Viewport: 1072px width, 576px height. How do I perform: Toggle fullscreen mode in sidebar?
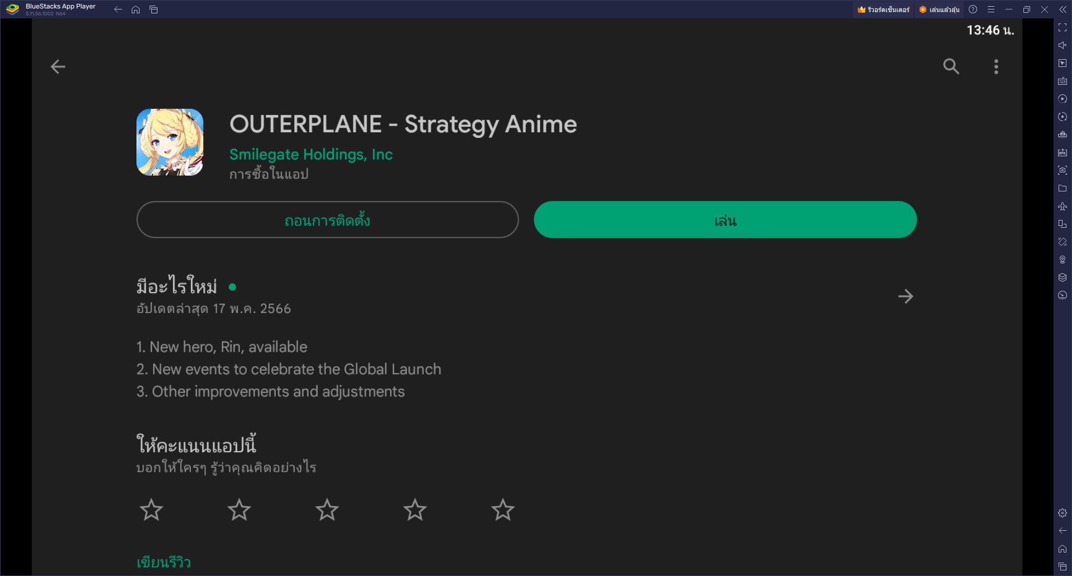[1063, 27]
